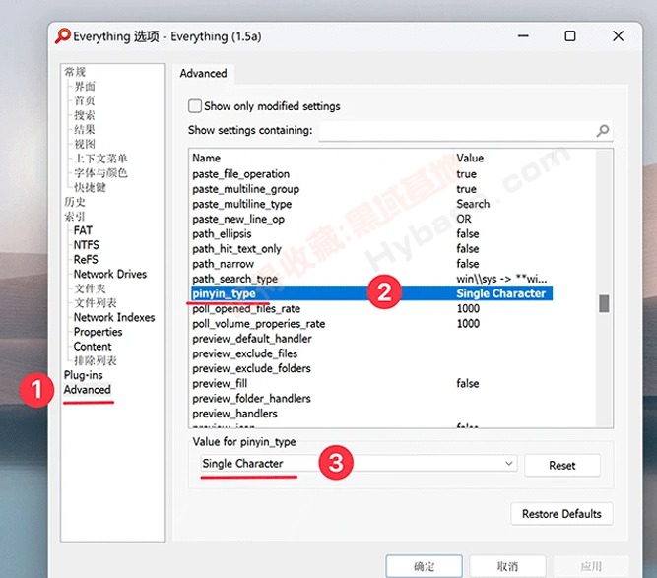Select NTFS in the options tree
Viewport: 657px width, 578px height.
tap(87, 245)
